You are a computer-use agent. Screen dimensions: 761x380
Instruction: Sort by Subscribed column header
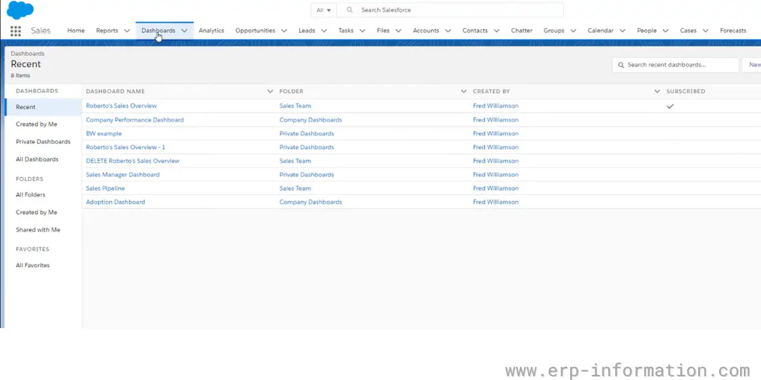[x=686, y=91]
